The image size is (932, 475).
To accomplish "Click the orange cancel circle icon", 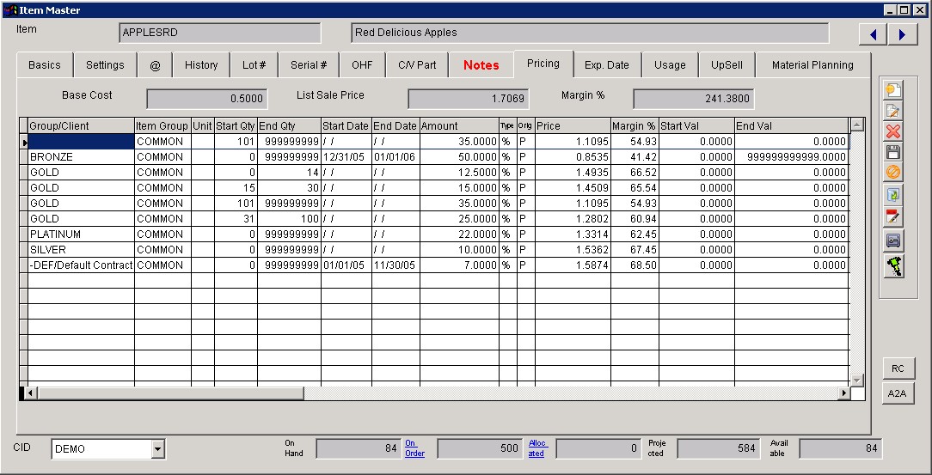I will 893,173.
